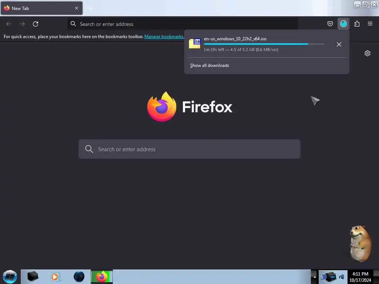Select the New Tab tab

[x=41, y=8]
